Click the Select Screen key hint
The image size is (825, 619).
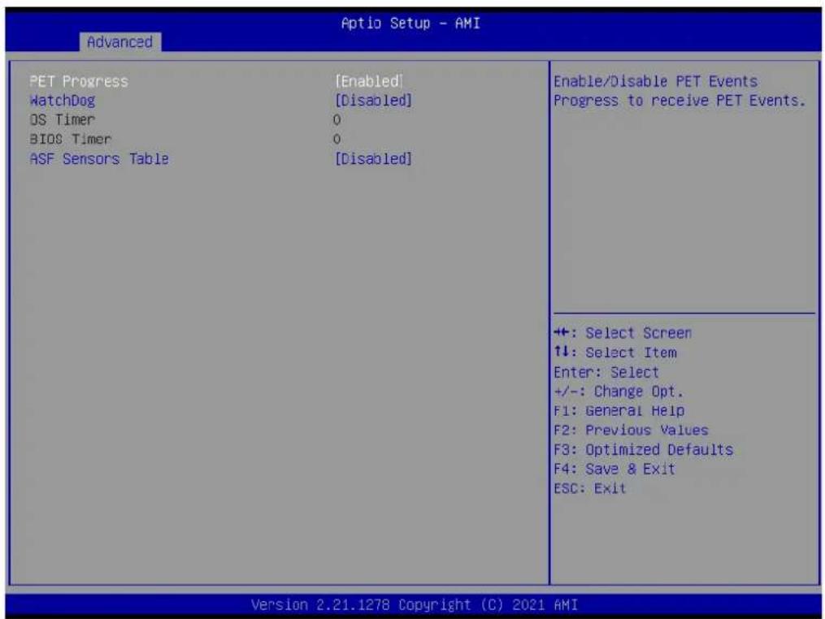point(623,333)
